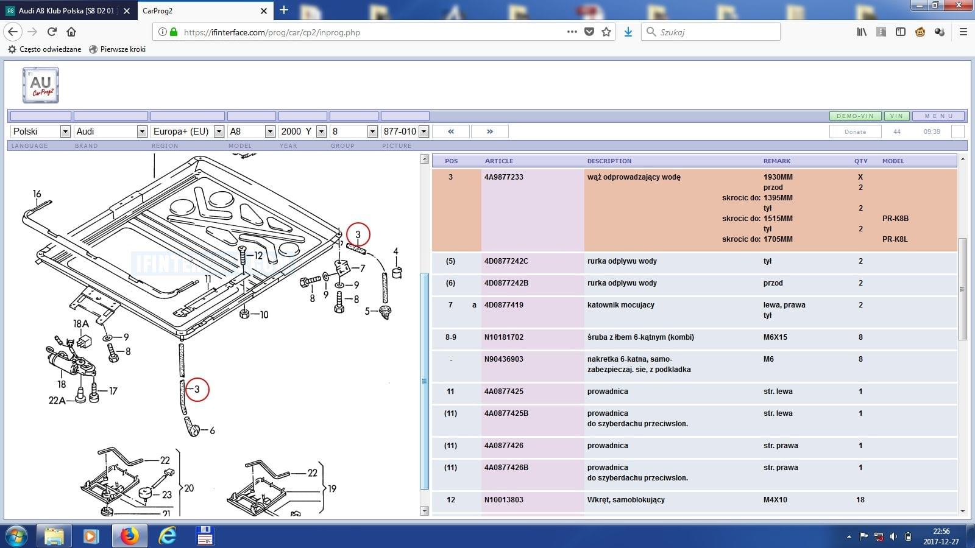Click the diagram scrollbar down arrow
975x548 pixels.
pos(425,511)
